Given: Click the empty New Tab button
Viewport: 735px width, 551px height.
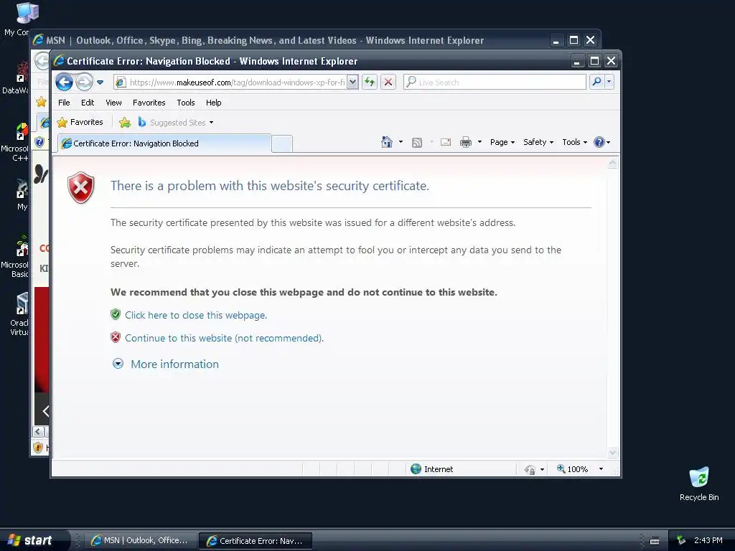Looking at the screenshot, I should [x=281, y=143].
